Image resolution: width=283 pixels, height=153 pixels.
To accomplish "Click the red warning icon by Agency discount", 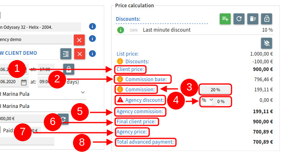I will pyautogui.click(x=120, y=100).
